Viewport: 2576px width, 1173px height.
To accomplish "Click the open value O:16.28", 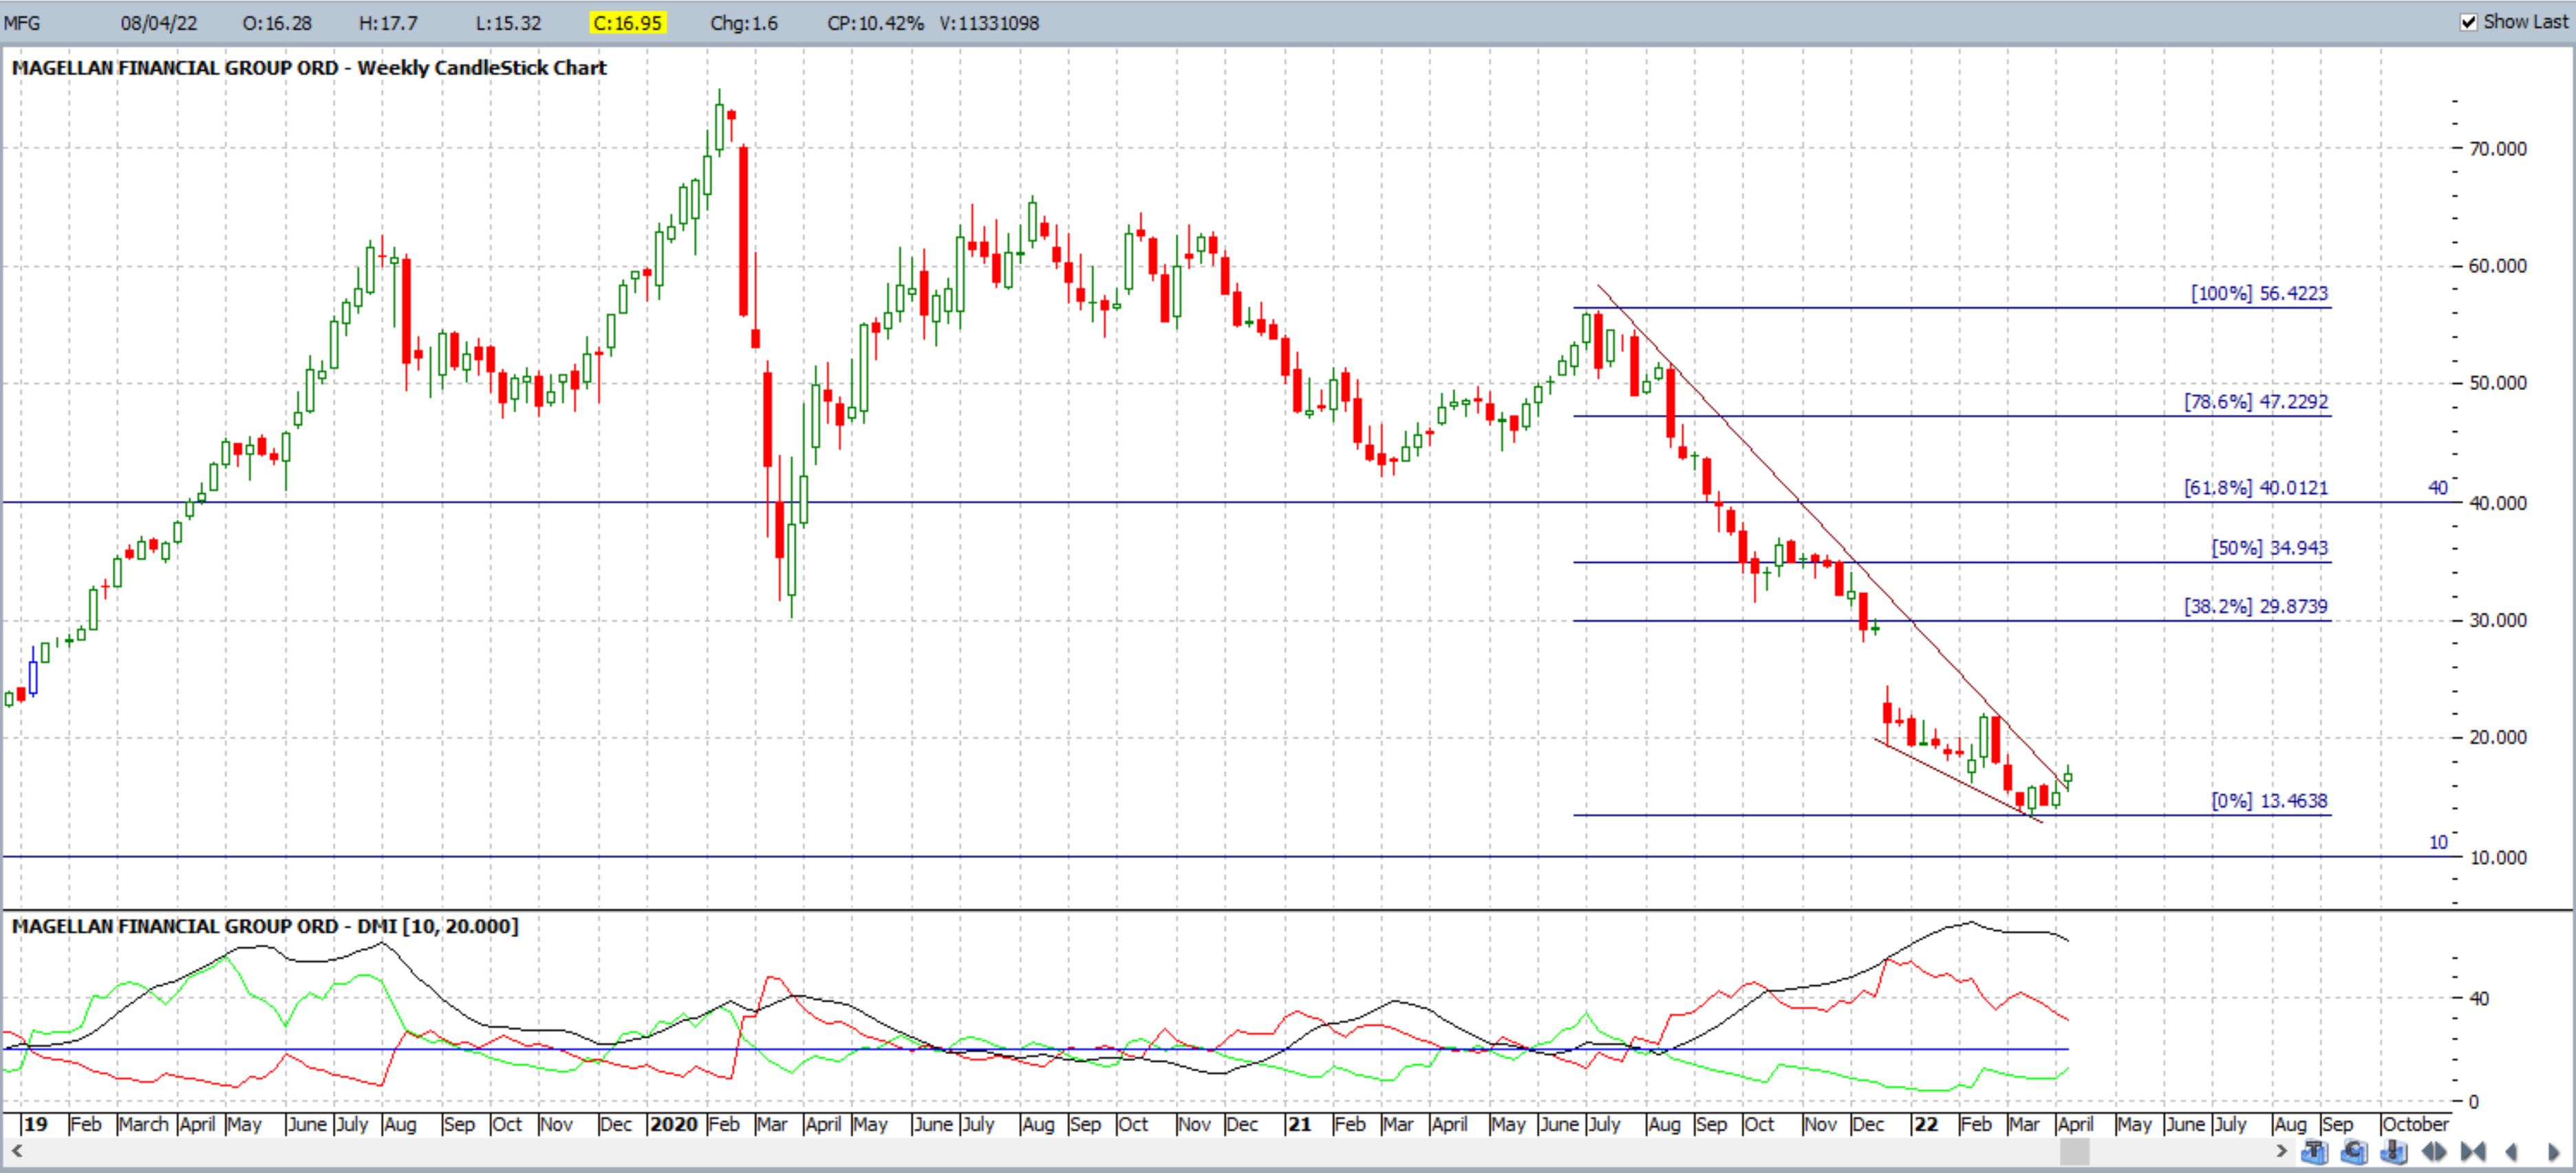I will (x=277, y=23).
